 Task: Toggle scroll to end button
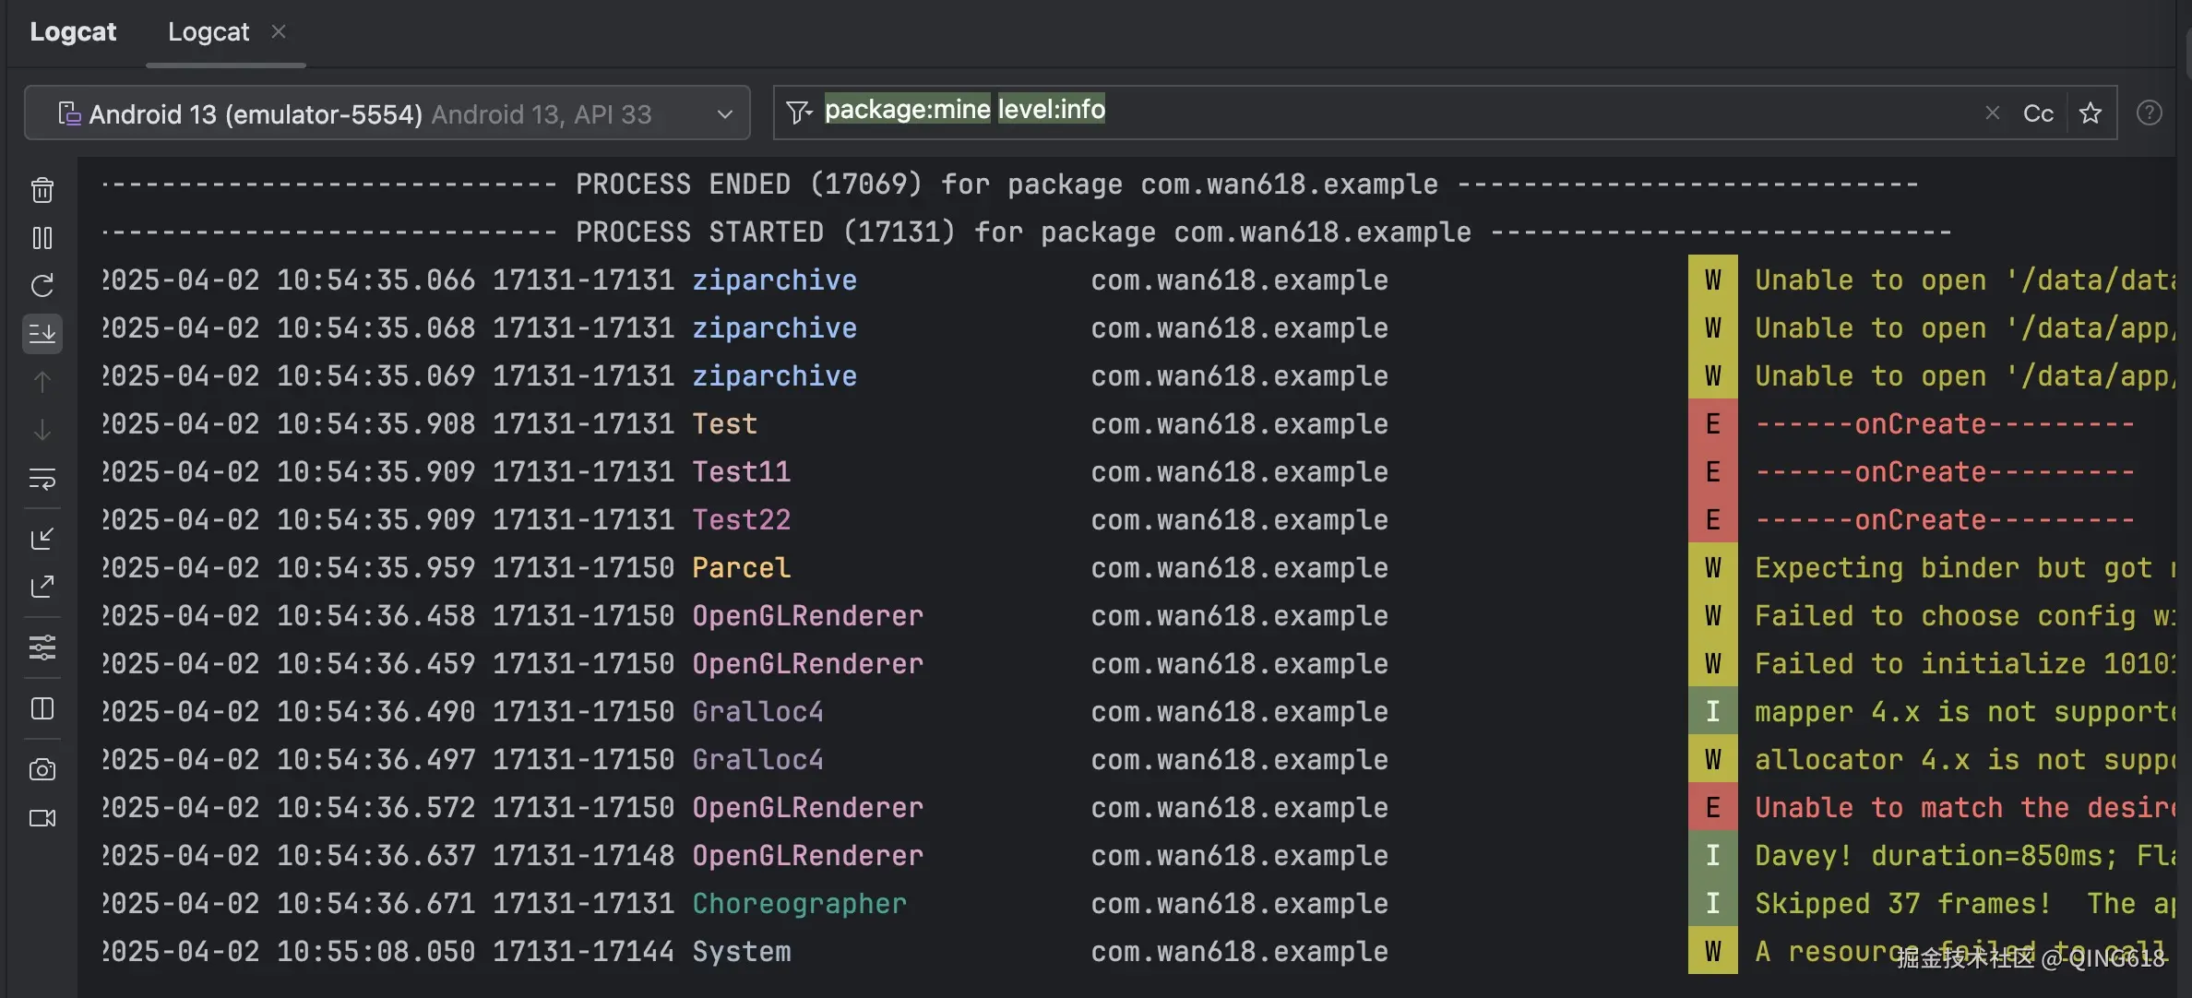(42, 334)
